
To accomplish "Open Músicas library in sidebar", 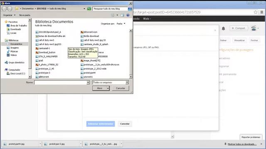I will tap(12, 51).
